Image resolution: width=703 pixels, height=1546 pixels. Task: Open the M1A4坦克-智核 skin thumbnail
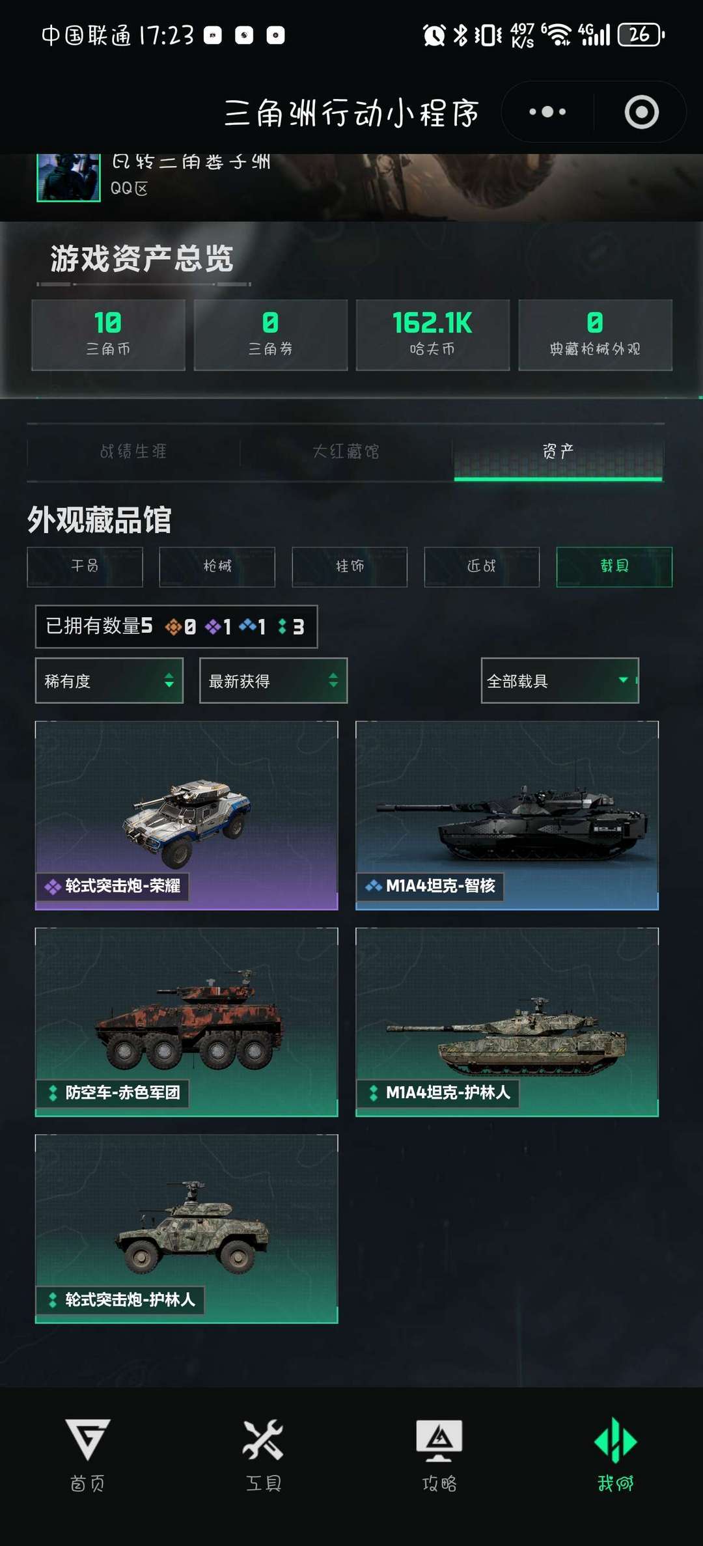507,816
